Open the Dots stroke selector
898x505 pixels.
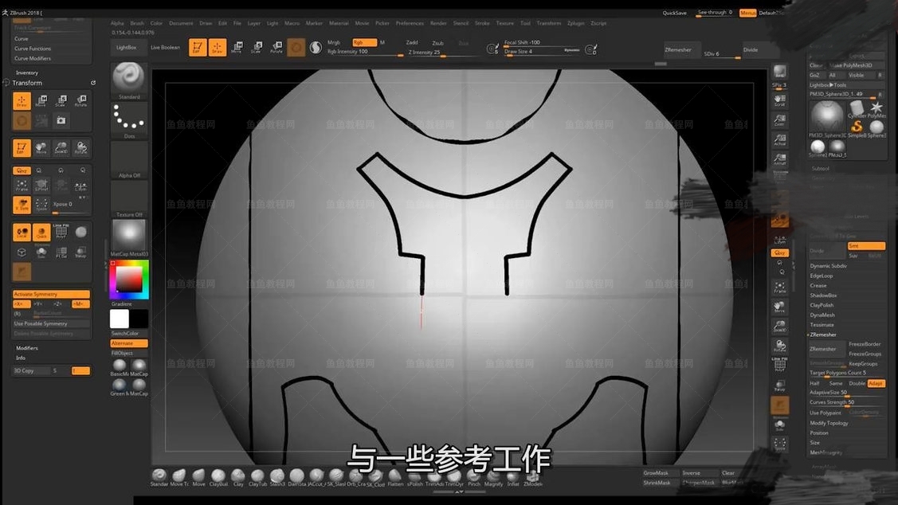[129, 119]
